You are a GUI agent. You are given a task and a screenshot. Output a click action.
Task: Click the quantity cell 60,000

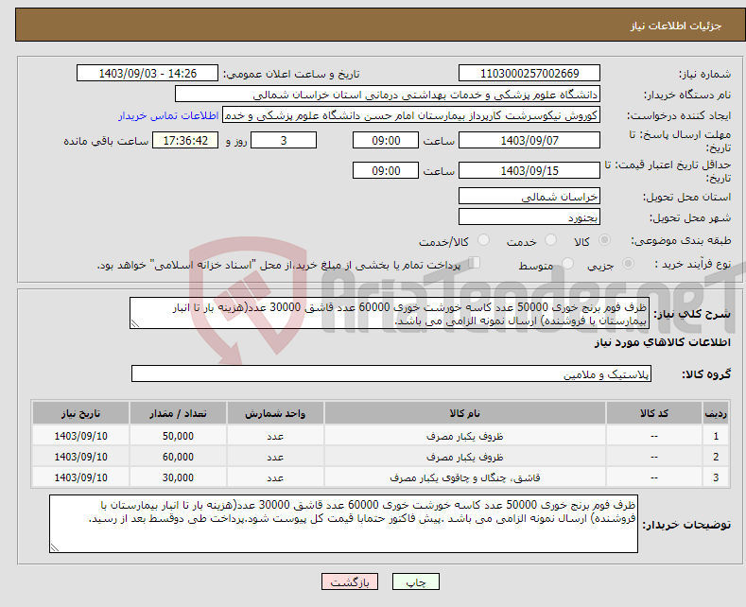[x=178, y=458]
